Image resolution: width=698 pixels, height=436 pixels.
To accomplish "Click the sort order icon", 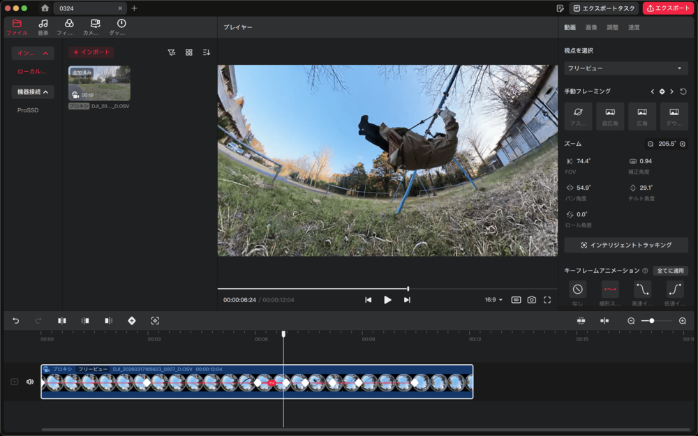I will point(206,52).
